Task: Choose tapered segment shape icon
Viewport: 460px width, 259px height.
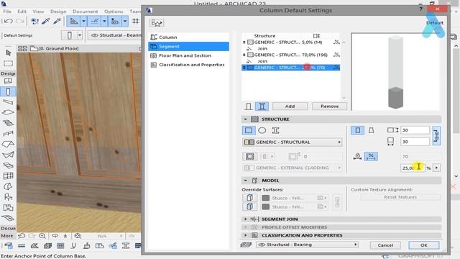Action: coord(371,130)
